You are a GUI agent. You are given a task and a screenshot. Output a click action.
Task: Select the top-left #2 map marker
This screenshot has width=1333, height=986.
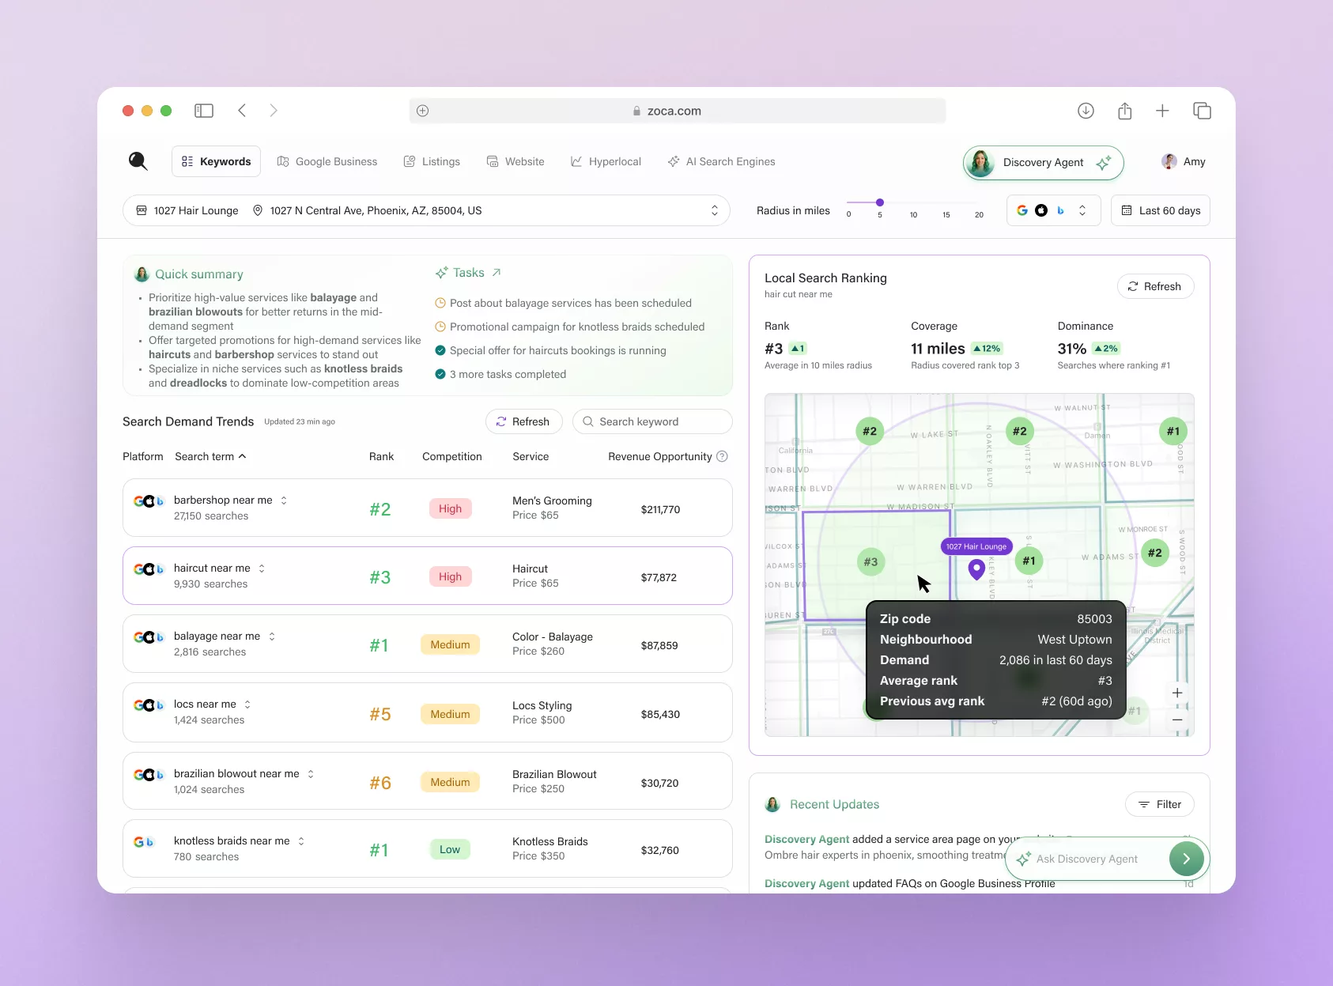pyautogui.click(x=870, y=431)
